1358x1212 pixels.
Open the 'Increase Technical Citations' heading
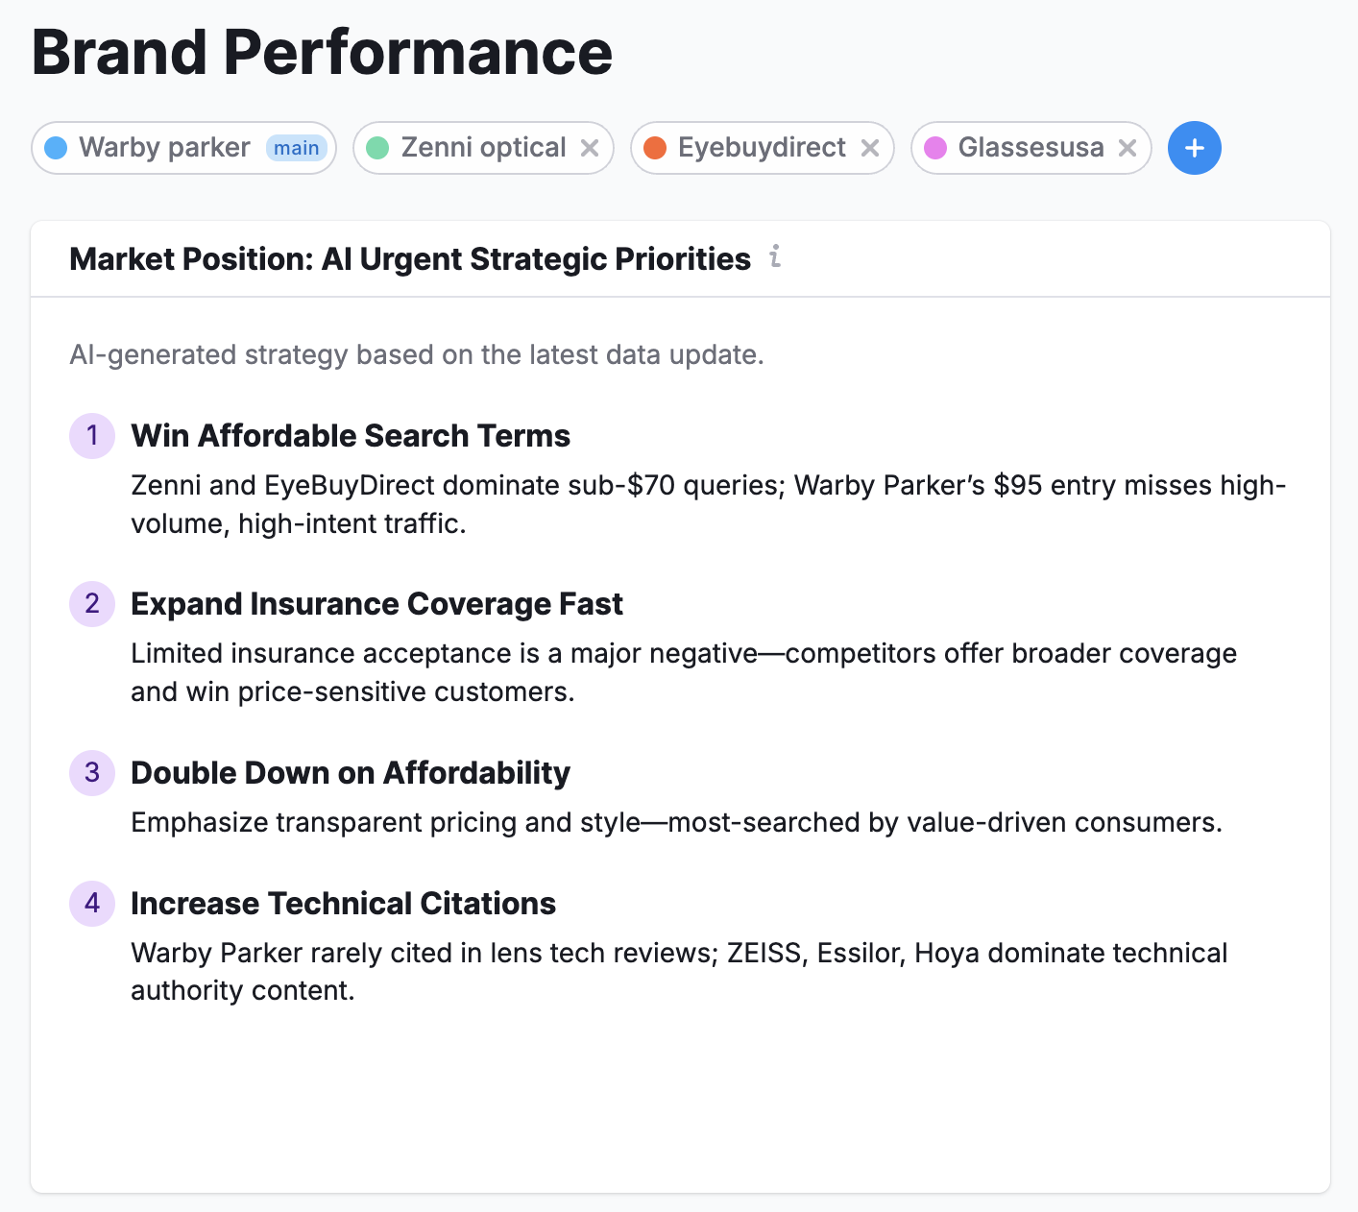pos(343,904)
